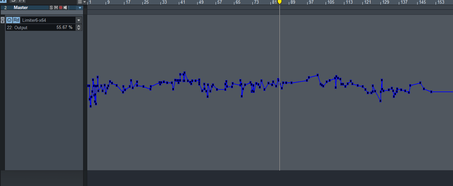Click the Limiter6-x64 device name field
Image resolution: width=453 pixels, height=186 pixels.
tap(48, 20)
